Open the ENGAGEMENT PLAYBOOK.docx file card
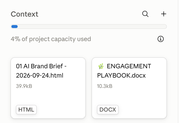179x123 pixels. [129, 88]
